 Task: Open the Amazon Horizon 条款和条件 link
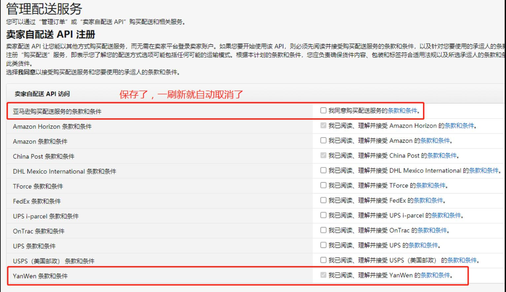click(x=459, y=126)
